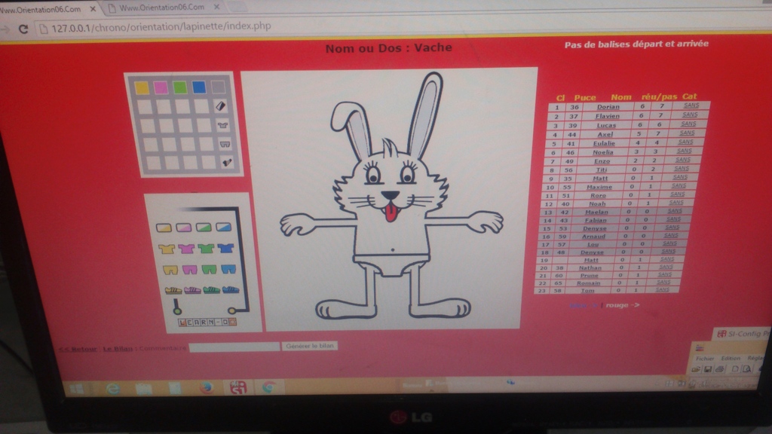Screen dimensions: 772x434
Task: Select the paintbrush icon in the palette
Action: point(226,161)
